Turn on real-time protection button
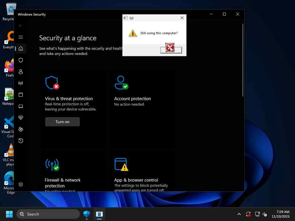This screenshot has width=295, height=221. (63, 122)
